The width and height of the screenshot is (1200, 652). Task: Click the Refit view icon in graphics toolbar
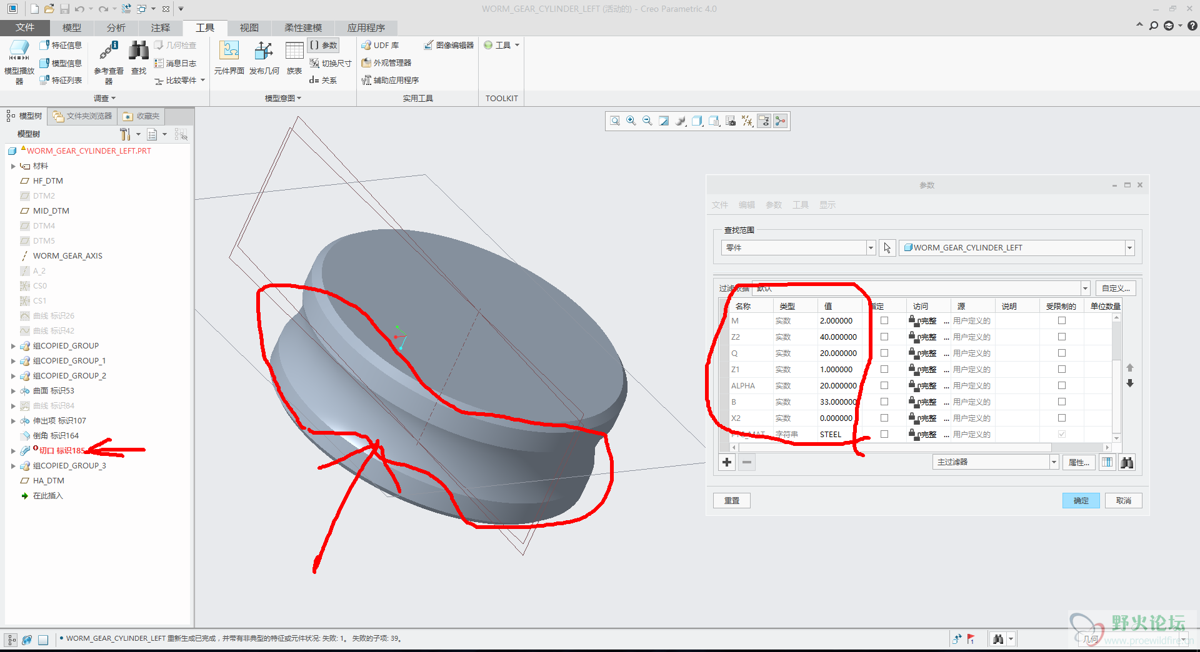(x=615, y=121)
